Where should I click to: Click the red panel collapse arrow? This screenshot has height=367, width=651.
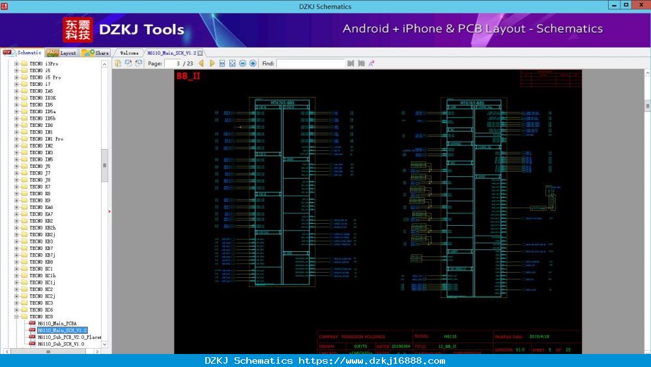[x=109, y=211]
